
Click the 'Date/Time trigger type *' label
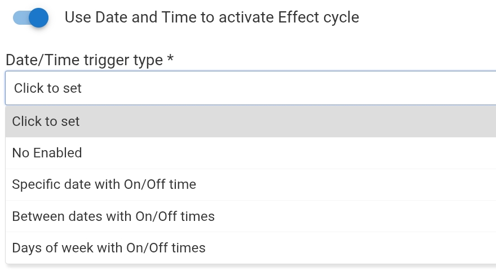(85, 60)
